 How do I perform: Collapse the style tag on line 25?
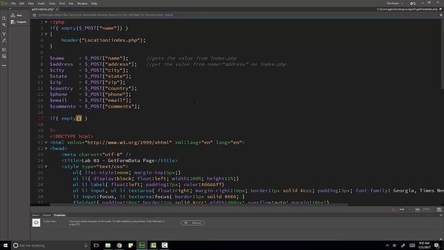tap(46, 167)
